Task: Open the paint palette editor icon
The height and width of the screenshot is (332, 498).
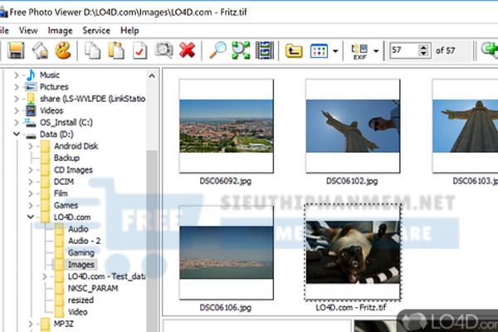Action: [63, 51]
